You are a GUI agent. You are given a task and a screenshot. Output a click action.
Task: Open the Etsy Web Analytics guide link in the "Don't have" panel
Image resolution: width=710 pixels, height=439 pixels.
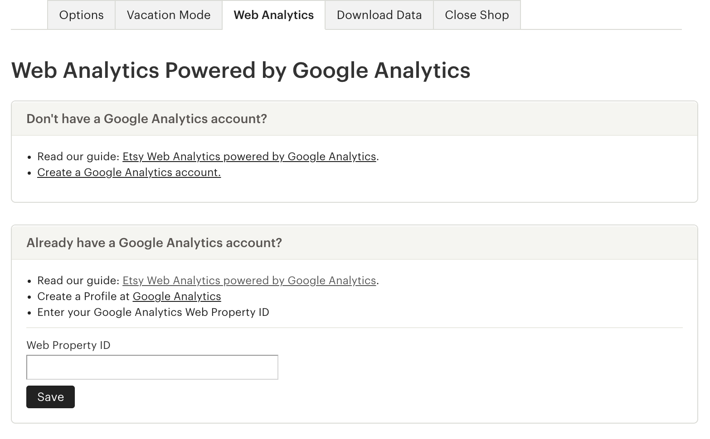(x=249, y=157)
